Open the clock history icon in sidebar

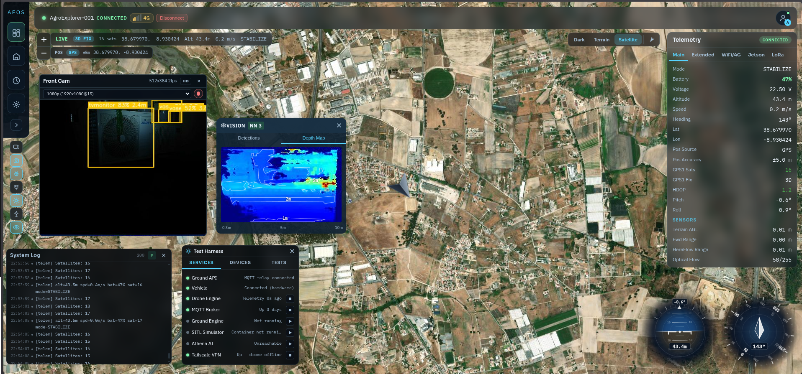[x=16, y=80]
